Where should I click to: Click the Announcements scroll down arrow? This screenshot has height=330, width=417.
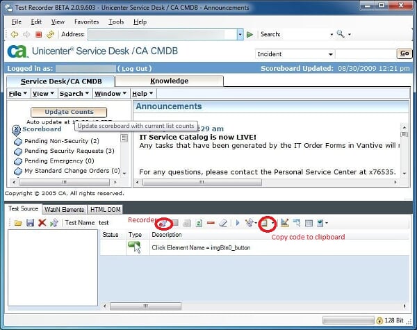[404, 174]
